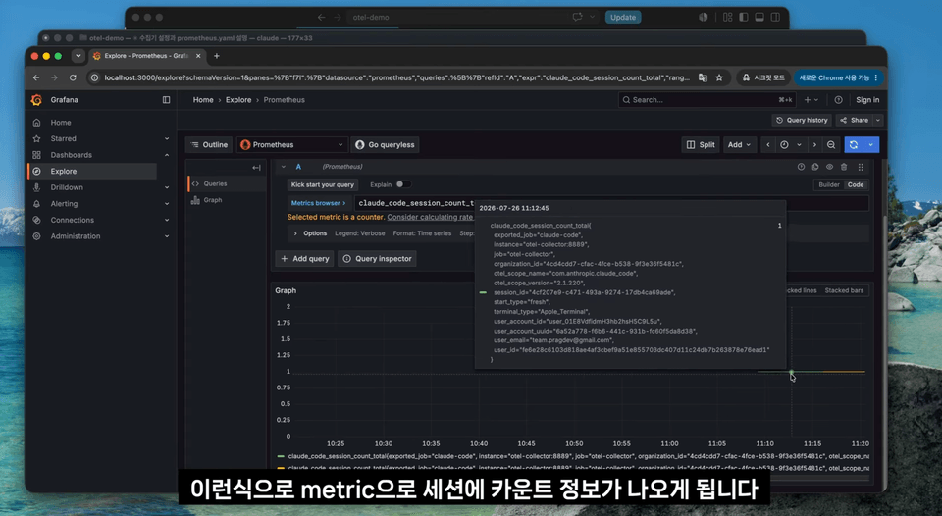Hide query A with eye icon
Image resolution: width=942 pixels, height=516 pixels.
tap(830, 167)
